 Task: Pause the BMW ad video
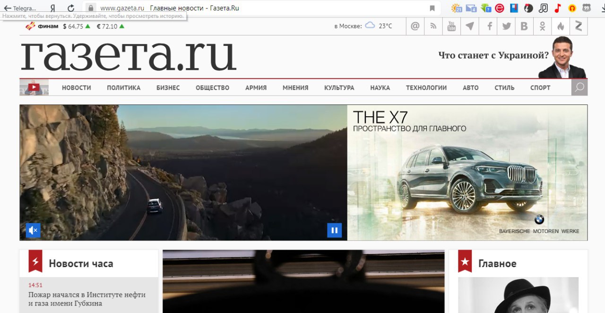(334, 230)
